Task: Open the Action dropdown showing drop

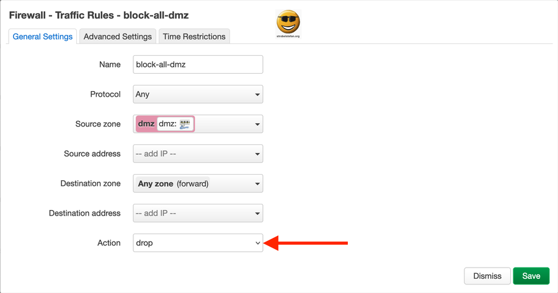Action: [198, 243]
